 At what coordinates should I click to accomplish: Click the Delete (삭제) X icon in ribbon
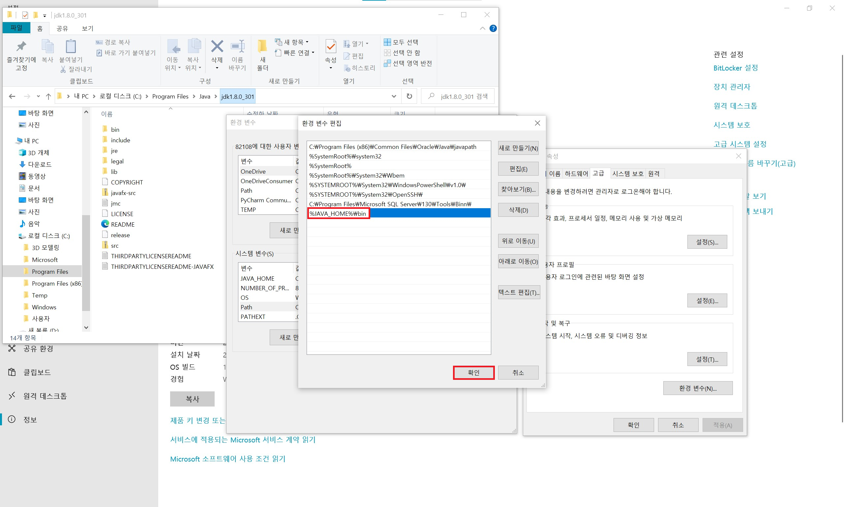tap(217, 47)
